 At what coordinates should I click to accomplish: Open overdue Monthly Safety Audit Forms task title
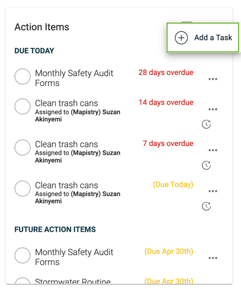(74, 78)
